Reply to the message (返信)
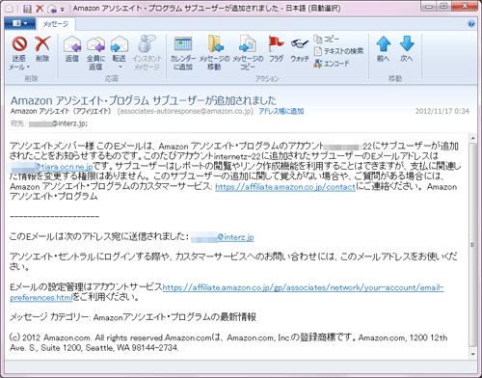 pyautogui.click(x=72, y=48)
